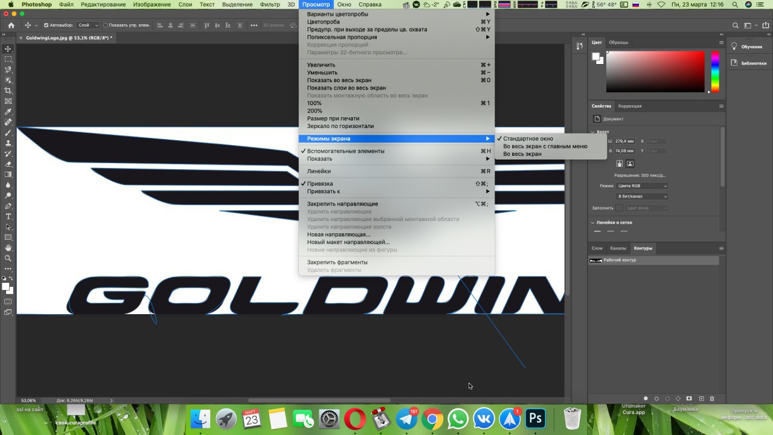Select the Move tool in the toolbar

click(x=8, y=49)
